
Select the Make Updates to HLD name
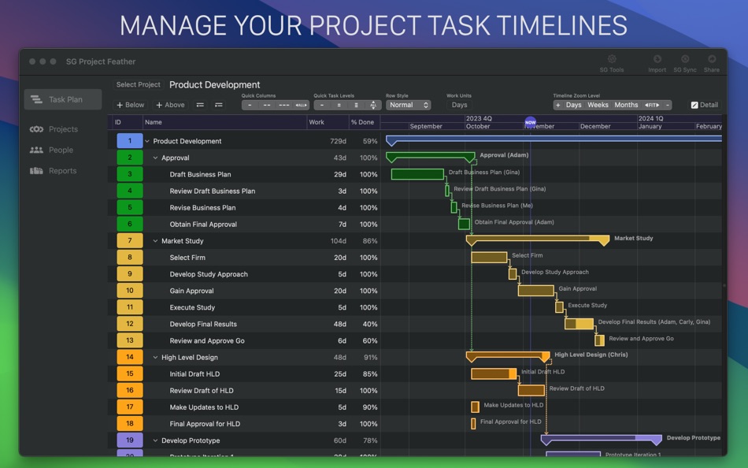pyautogui.click(x=204, y=407)
